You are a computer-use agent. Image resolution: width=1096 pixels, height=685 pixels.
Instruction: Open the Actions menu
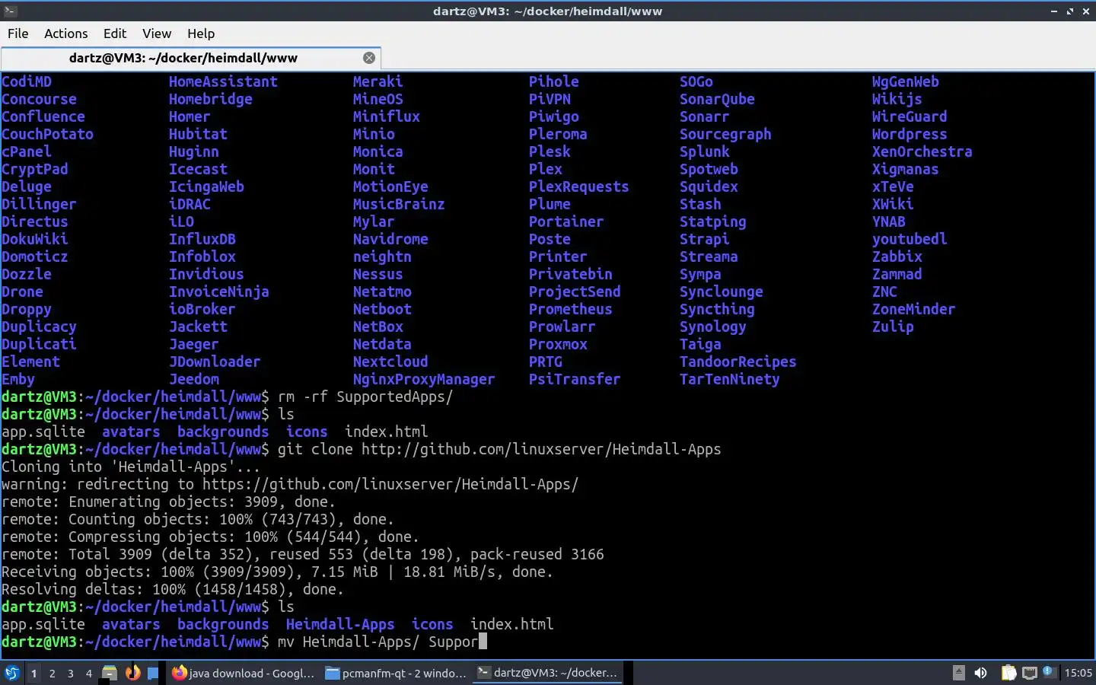(x=66, y=33)
